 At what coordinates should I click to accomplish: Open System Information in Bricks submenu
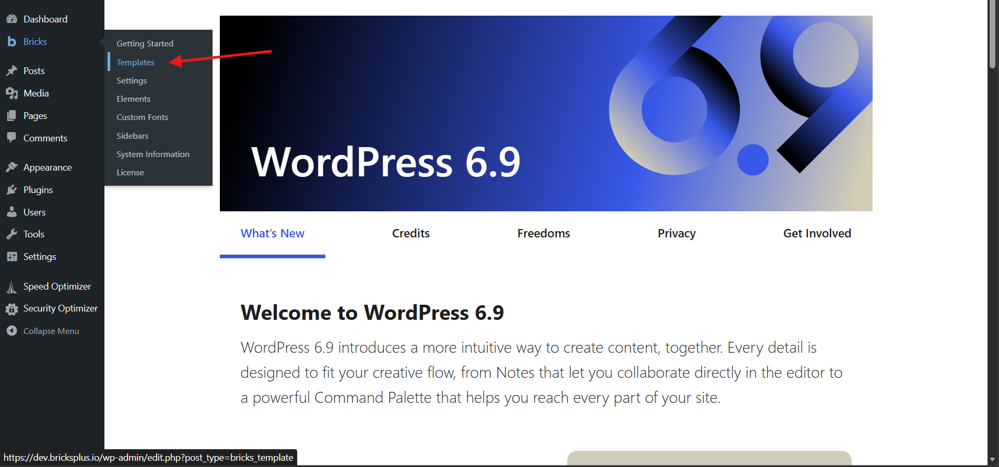point(152,154)
